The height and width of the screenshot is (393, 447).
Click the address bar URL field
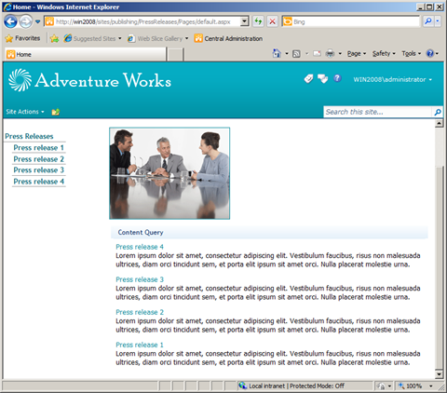click(x=142, y=21)
